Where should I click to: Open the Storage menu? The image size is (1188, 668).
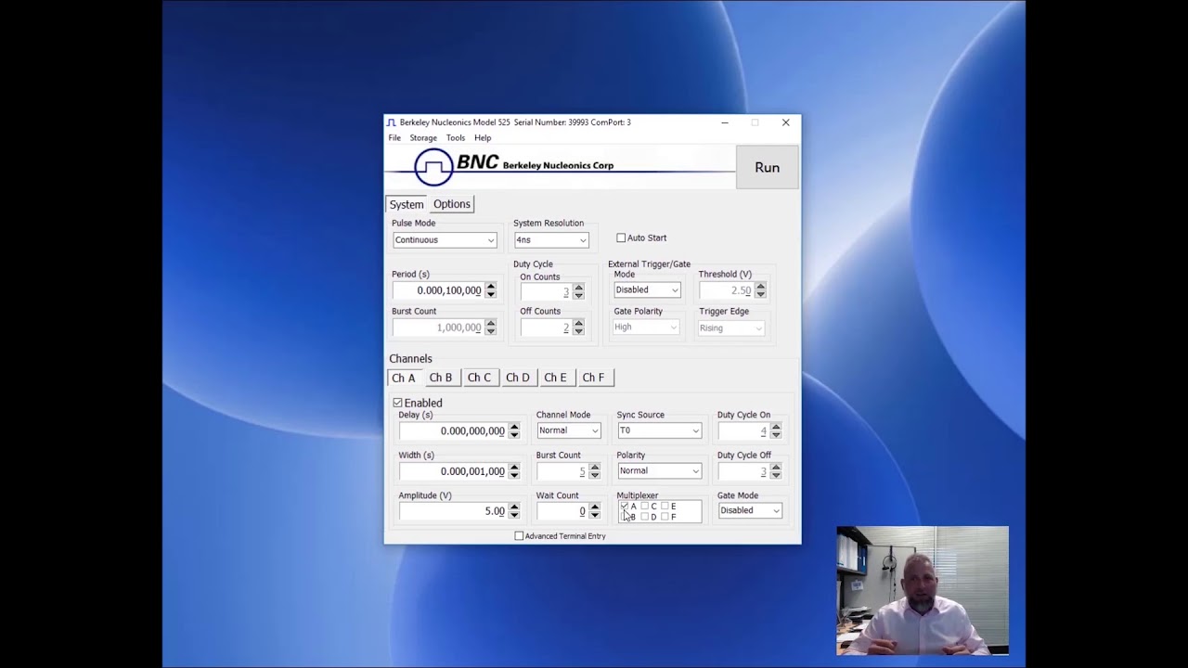pyautogui.click(x=423, y=137)
